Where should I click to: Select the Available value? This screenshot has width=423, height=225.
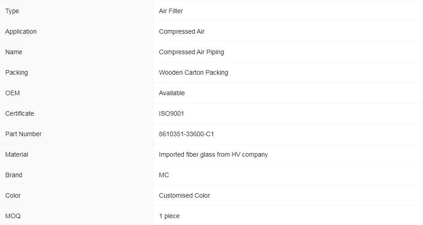click(172, 93)
